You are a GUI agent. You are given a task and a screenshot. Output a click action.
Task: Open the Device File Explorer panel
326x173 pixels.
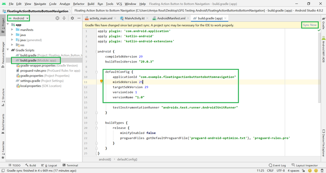323,143
